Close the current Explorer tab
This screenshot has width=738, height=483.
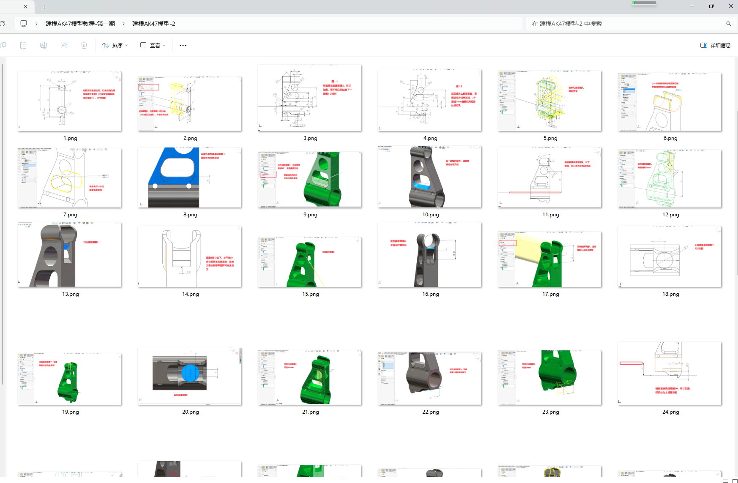(x=26, y=7)
